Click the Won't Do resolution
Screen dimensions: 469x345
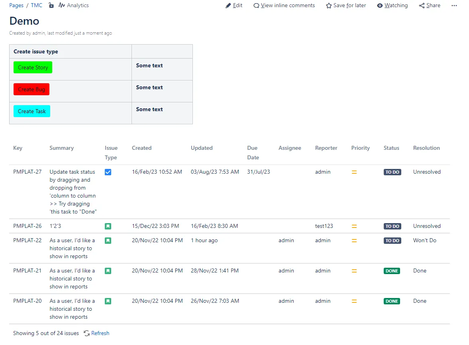click(x=424, y=240)
